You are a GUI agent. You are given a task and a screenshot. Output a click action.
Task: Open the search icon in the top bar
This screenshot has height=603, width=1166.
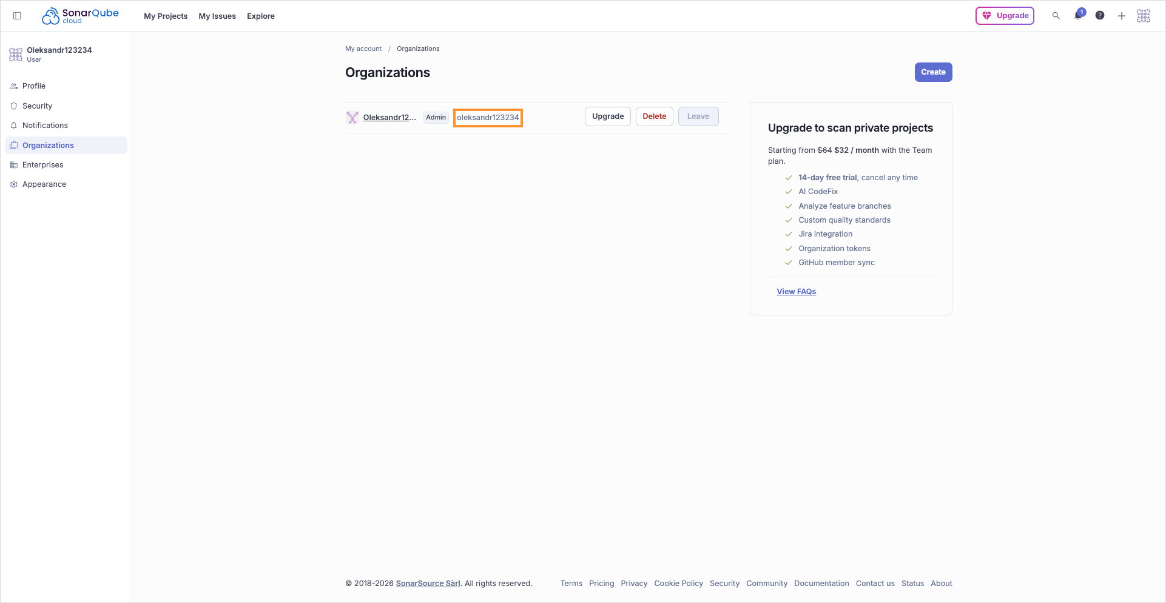tap(1056, 15)
